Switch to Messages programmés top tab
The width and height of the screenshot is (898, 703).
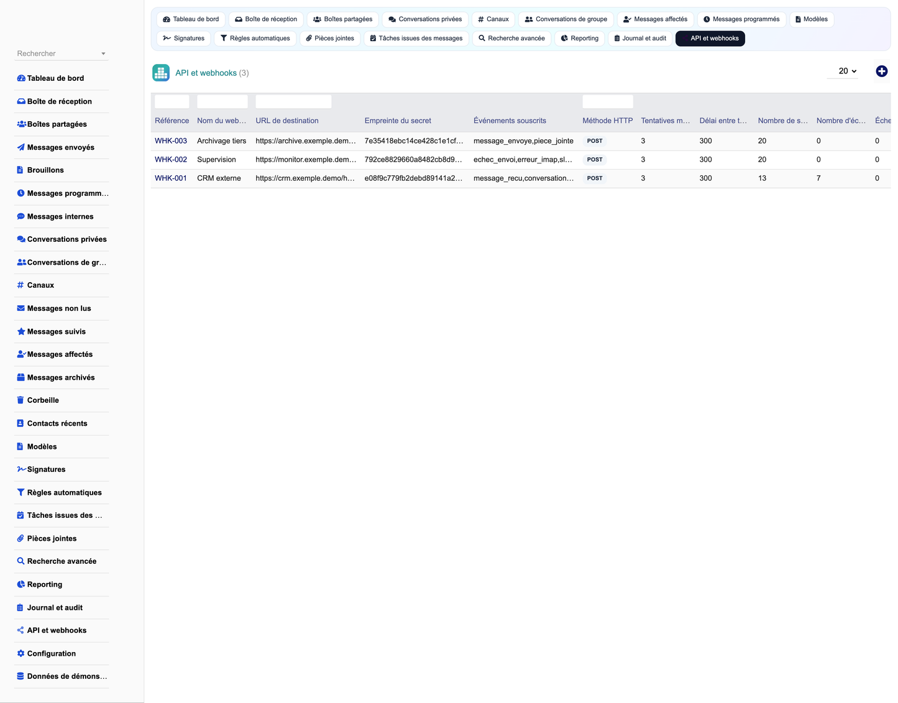pos(741,19)
